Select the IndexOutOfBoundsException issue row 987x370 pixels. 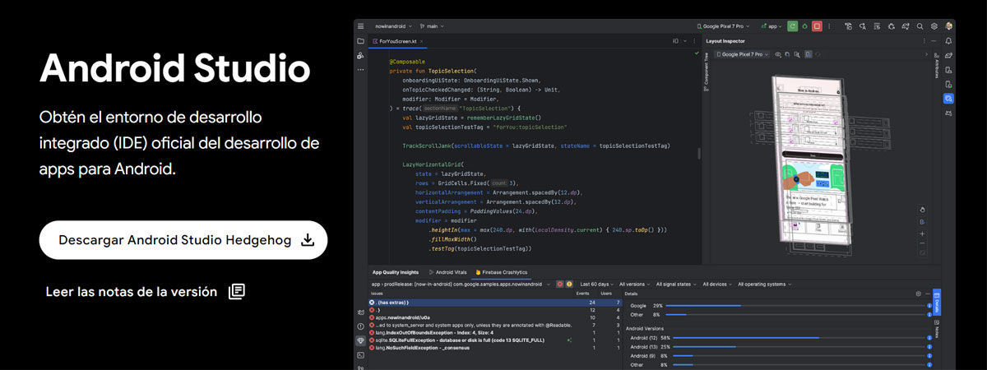[x=495, y=332]
